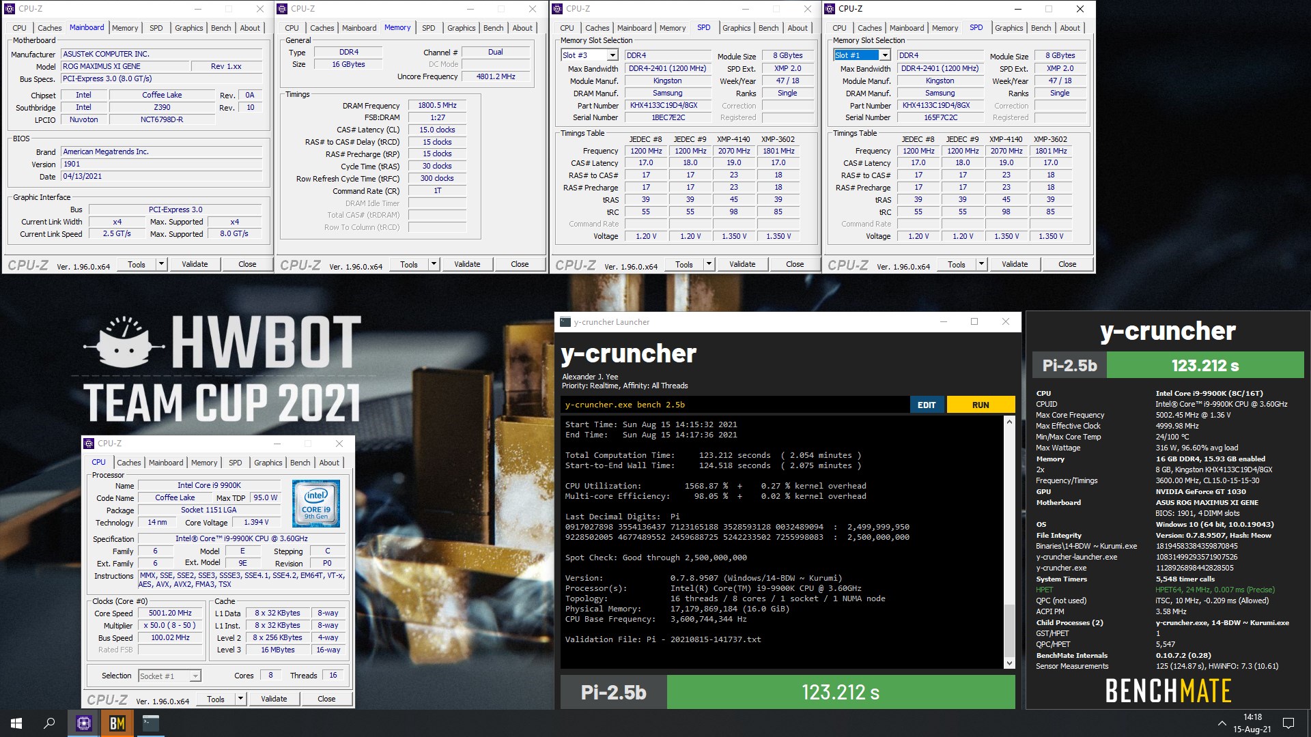The image size is (1311, 737).
Task: Click the Memory CPU-Z window title icon
Action: pos(282,9)
